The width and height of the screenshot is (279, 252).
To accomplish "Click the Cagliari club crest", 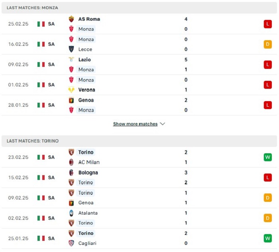I will pos(71,243).
